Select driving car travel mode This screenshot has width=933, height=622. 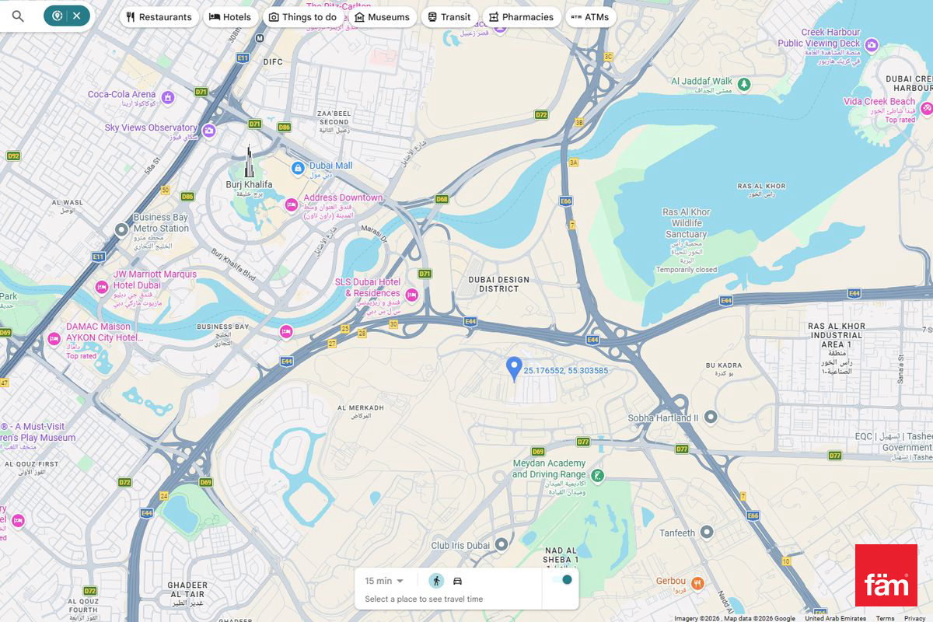(458, 581)
